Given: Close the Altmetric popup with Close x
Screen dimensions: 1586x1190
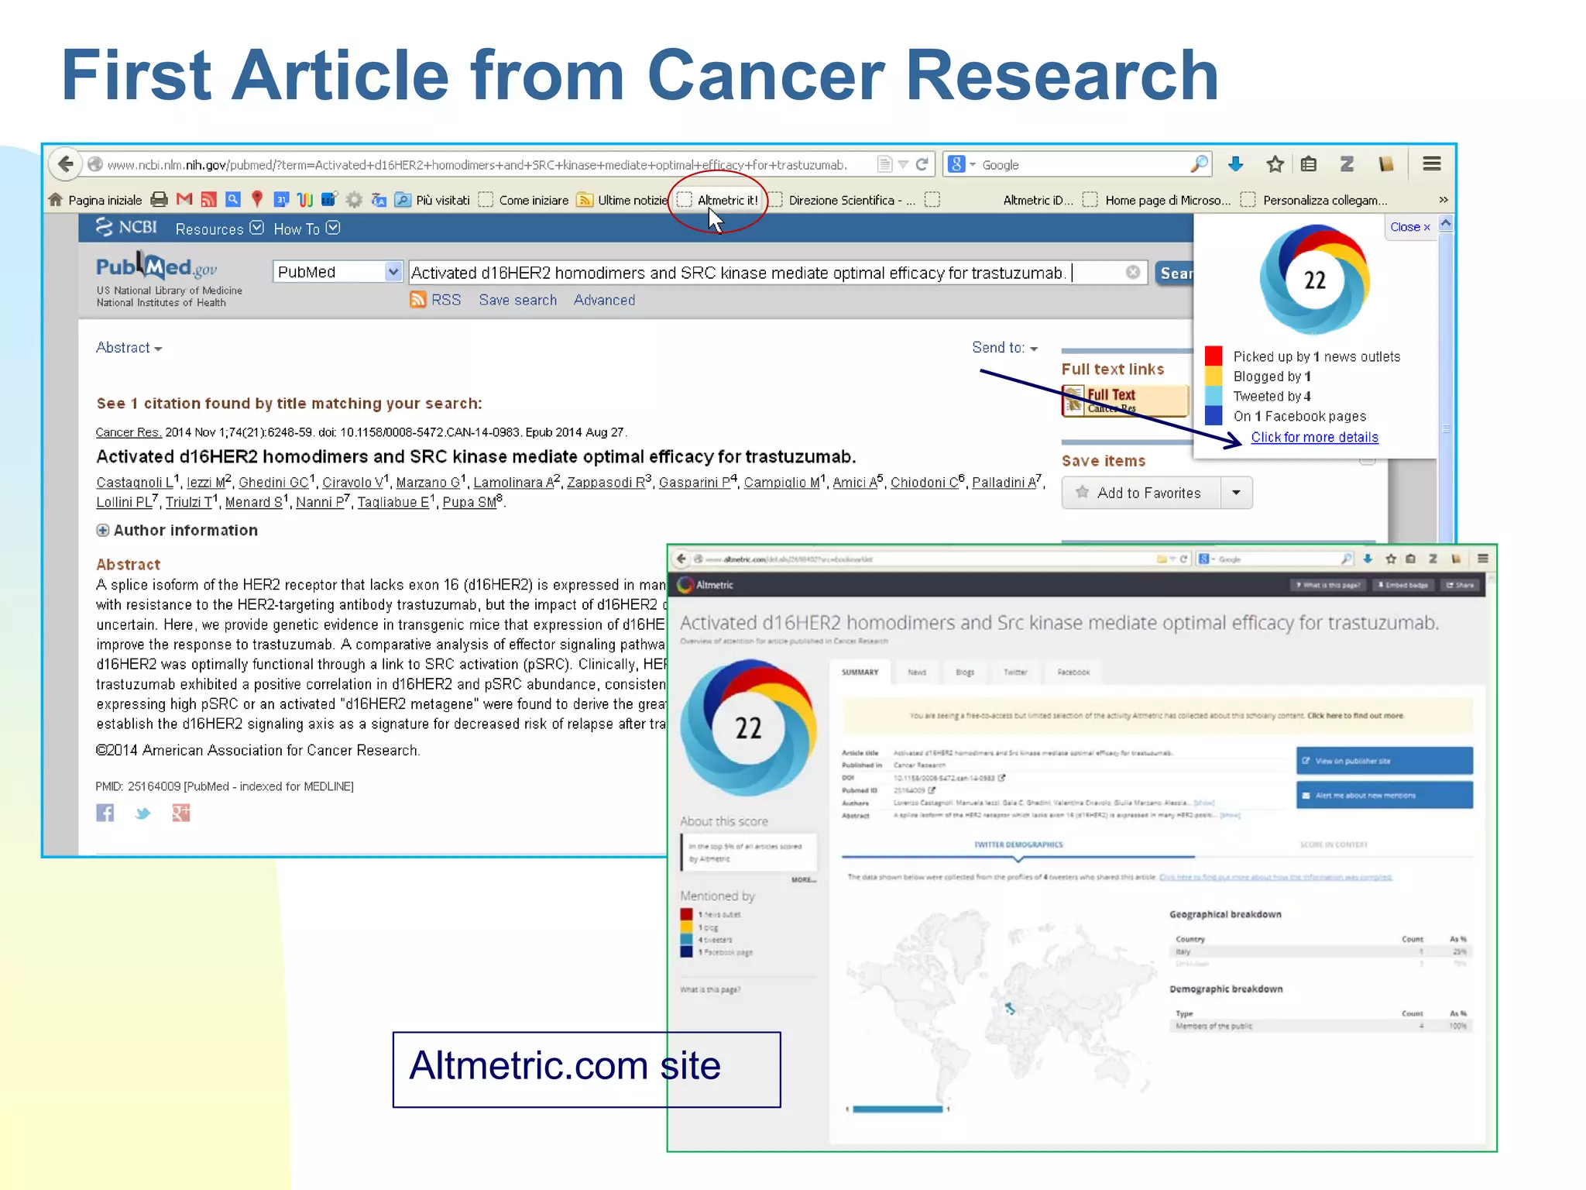Looking at the screenshot, I should [1409, 227].
